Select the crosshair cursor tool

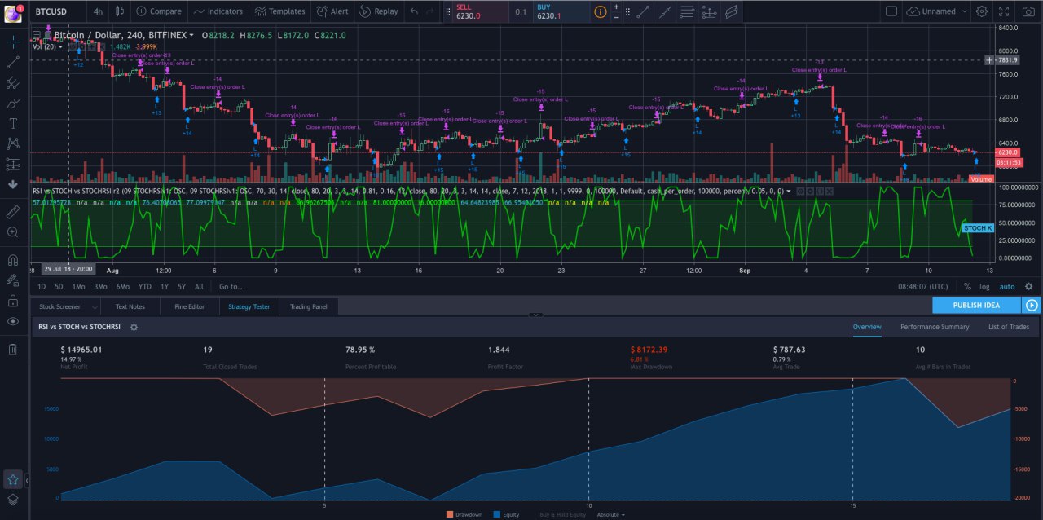tap(13, 41)
